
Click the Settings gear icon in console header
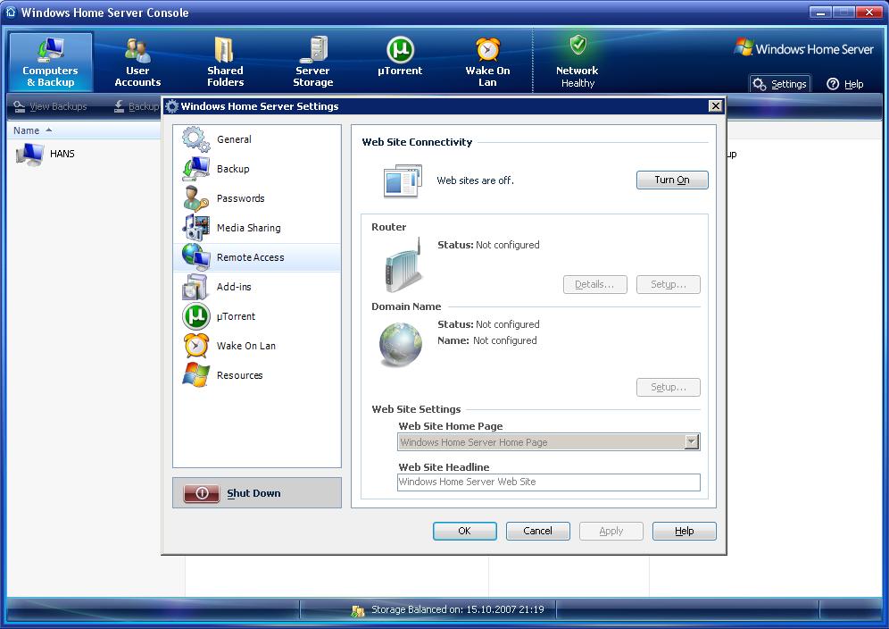(760, 84)
